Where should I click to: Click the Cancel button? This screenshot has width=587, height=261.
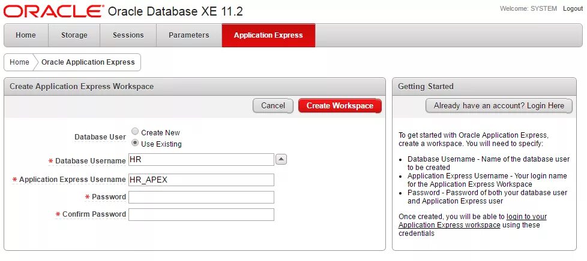273,106
